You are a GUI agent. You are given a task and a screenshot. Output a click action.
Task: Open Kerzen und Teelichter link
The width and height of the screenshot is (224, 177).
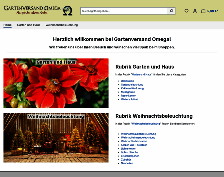click(x=134, y=145)
